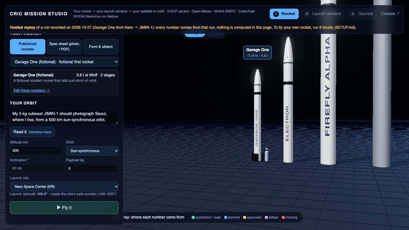Click the purple edited legend swatch

(x=266, y=218)
